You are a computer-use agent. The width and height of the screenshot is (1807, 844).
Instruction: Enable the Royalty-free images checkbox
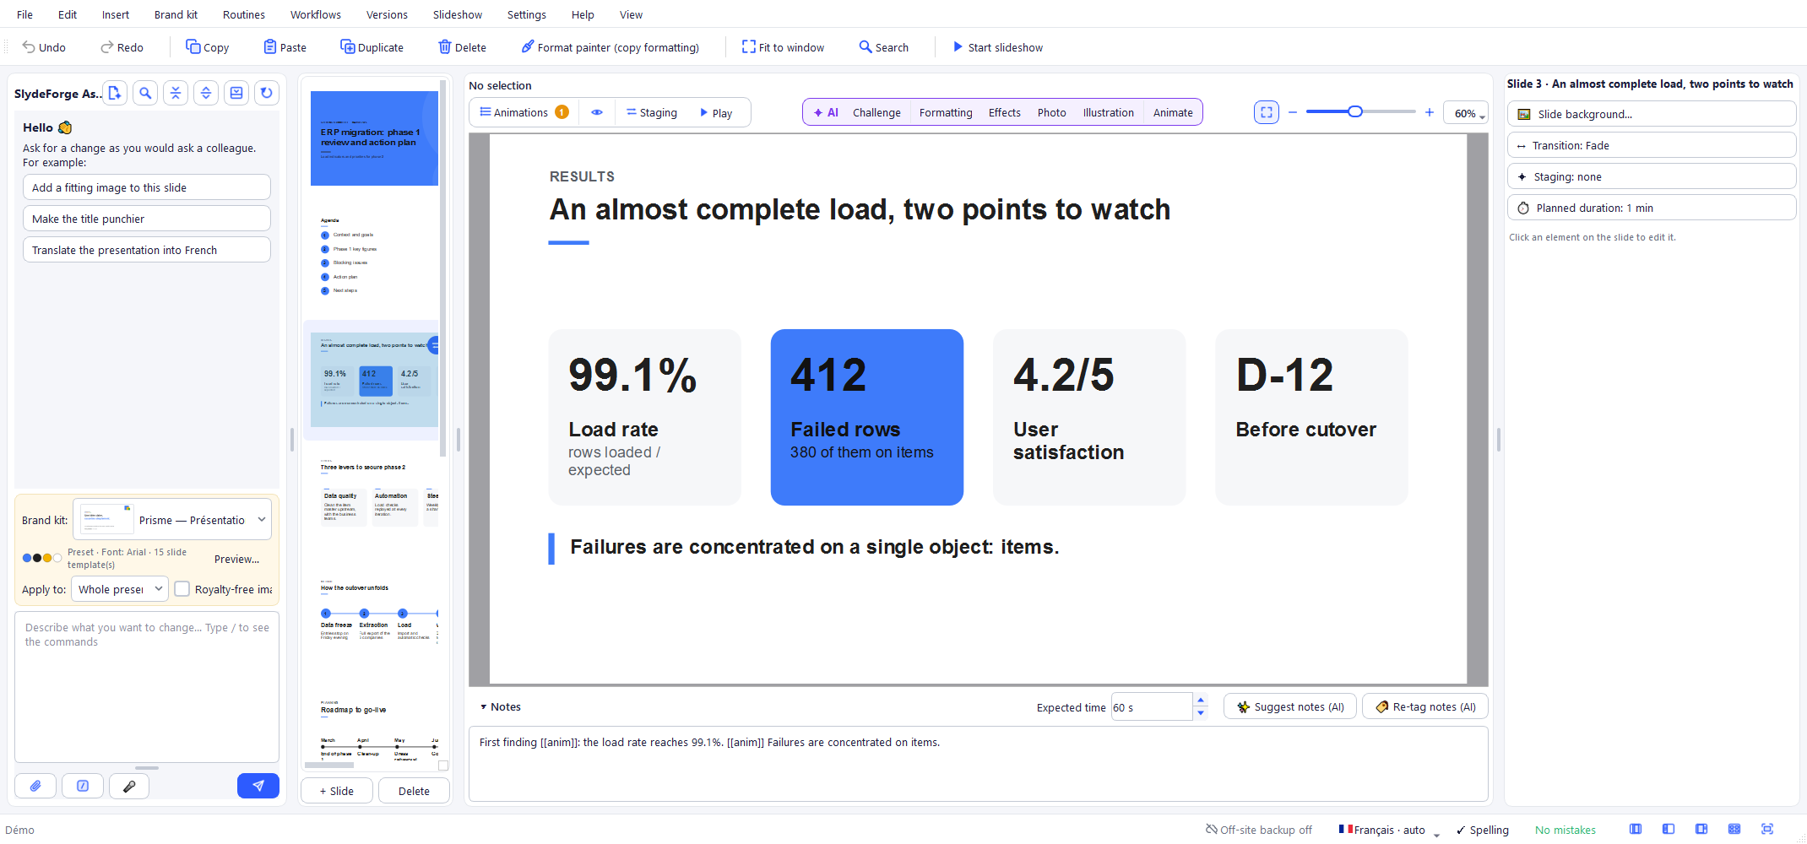click(x=182, y=589)
